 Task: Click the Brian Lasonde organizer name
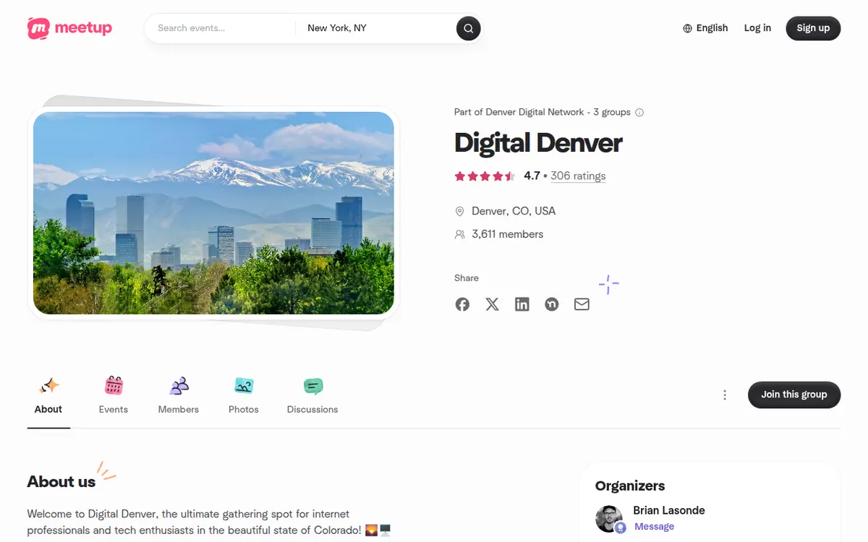[669, 510]
